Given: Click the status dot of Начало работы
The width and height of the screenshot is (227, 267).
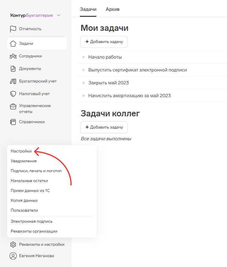Looking at the screenshot, I should click(84, 57).
